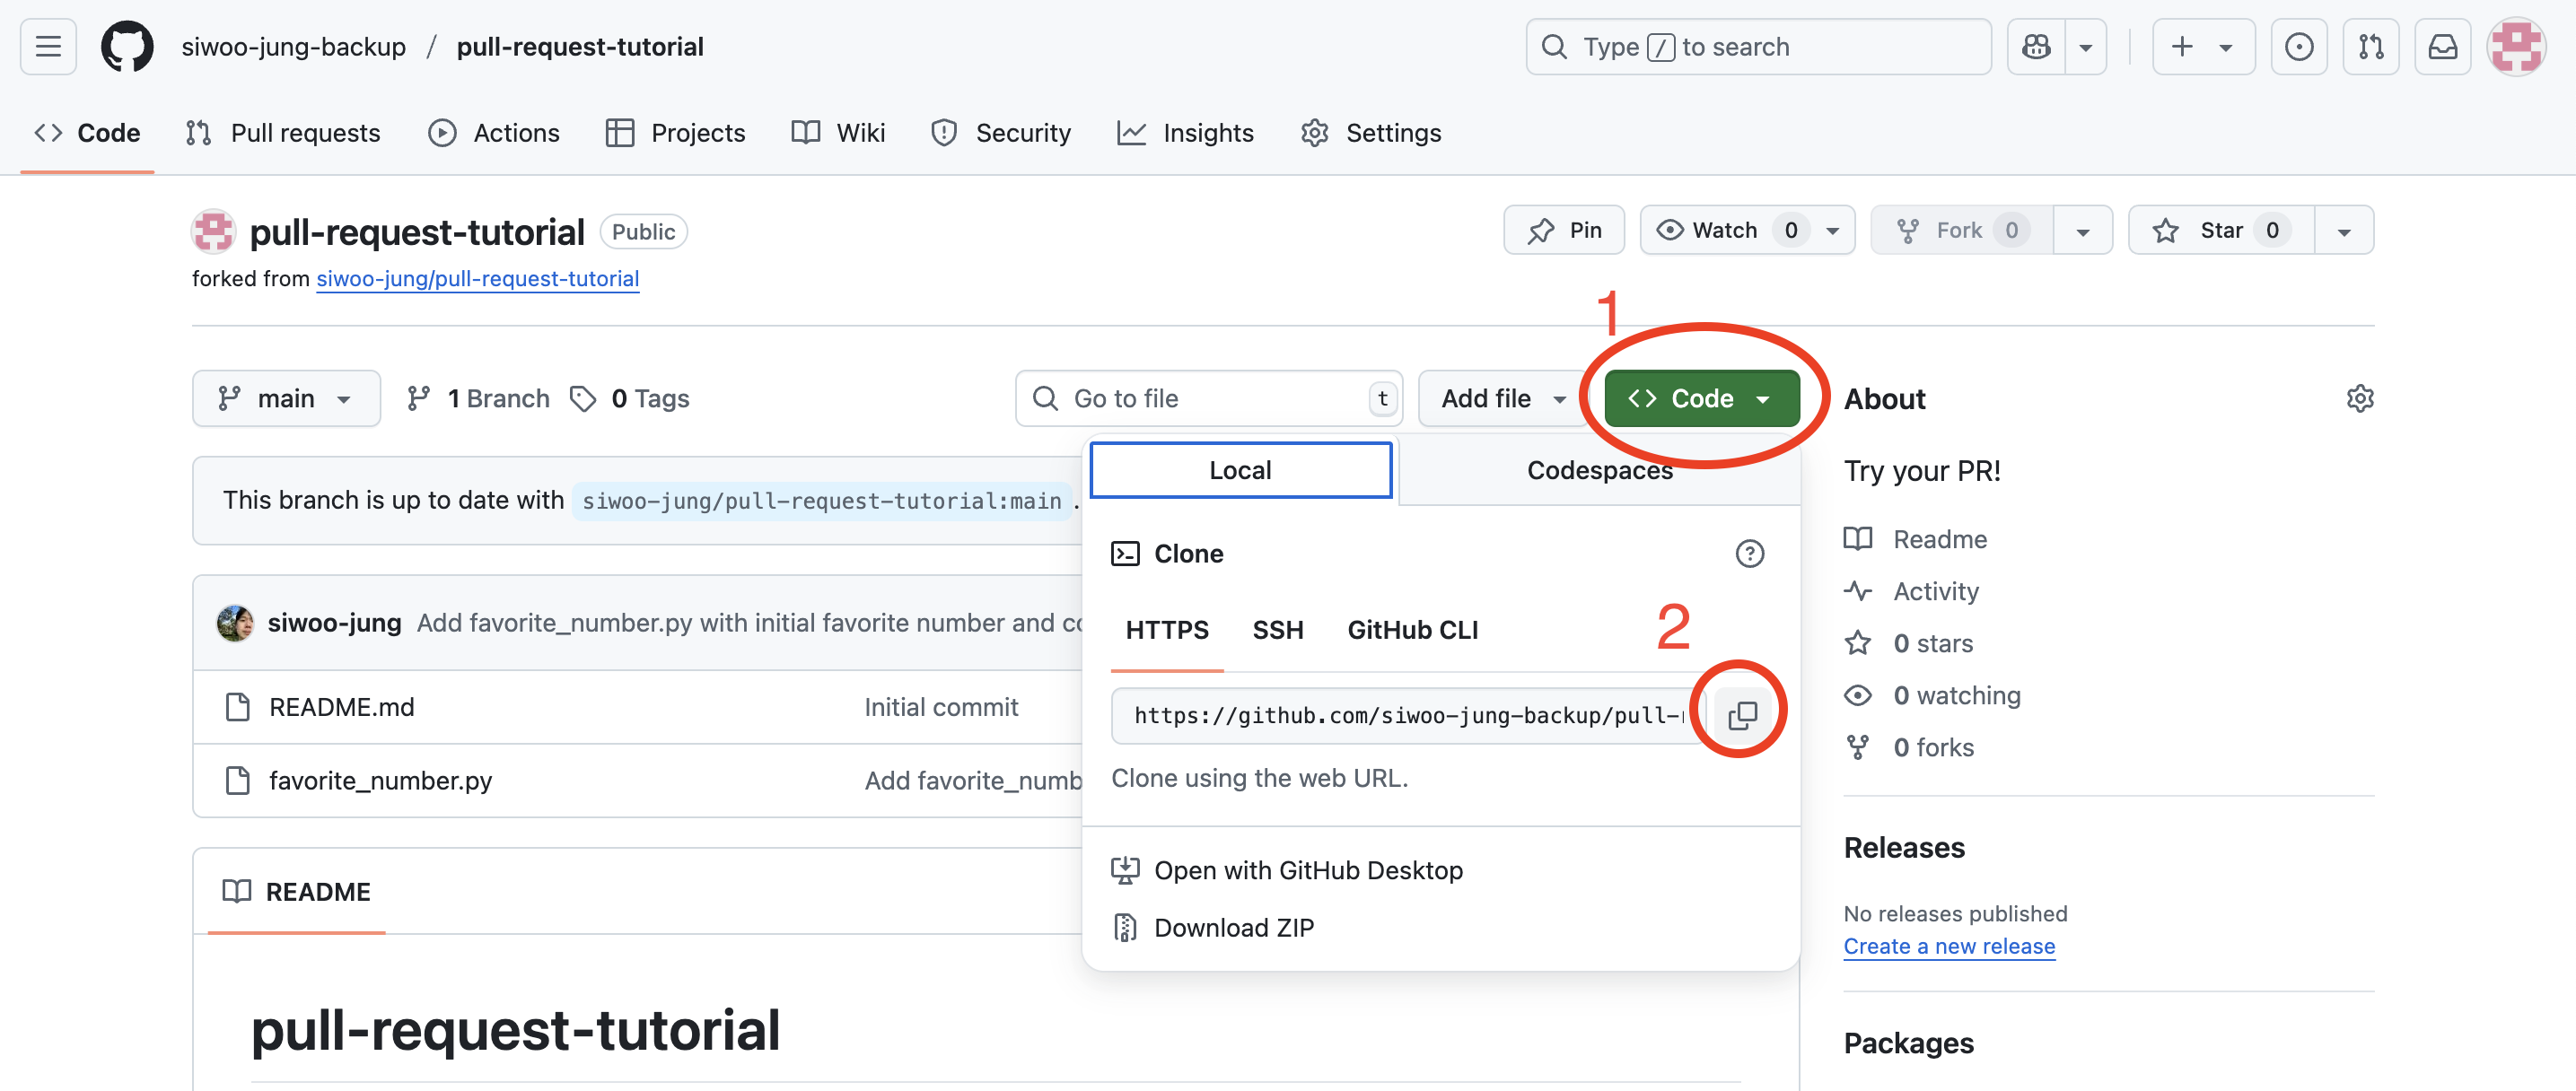
Task: Open the favorite_number.py file
Action: point(380,780)
